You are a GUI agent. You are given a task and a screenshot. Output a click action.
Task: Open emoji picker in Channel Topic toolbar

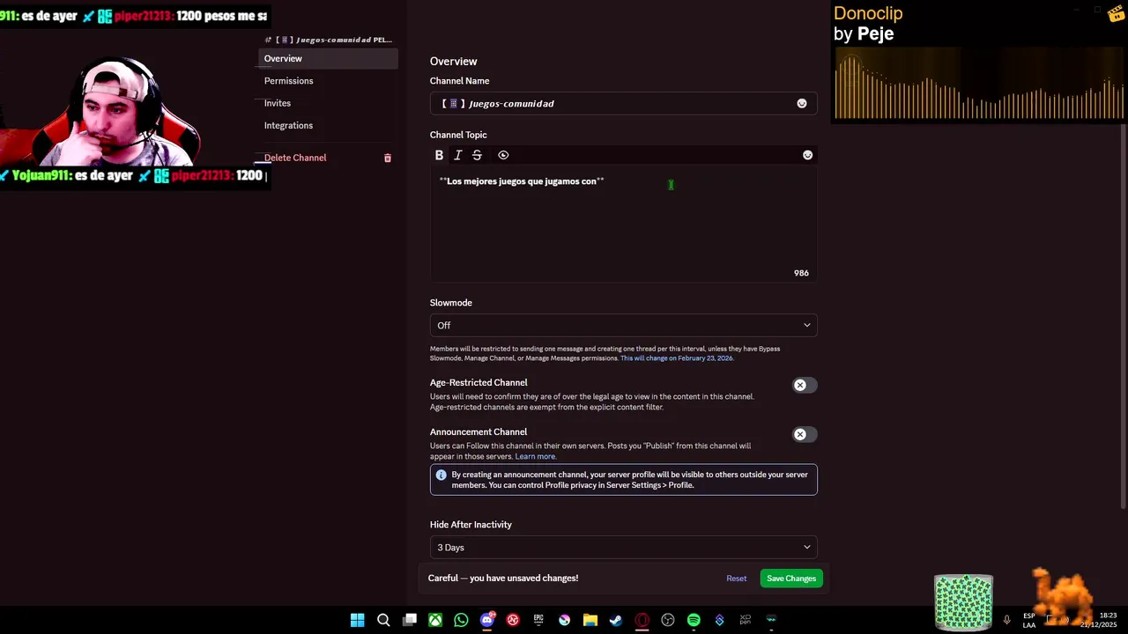[x=807, y=155]
